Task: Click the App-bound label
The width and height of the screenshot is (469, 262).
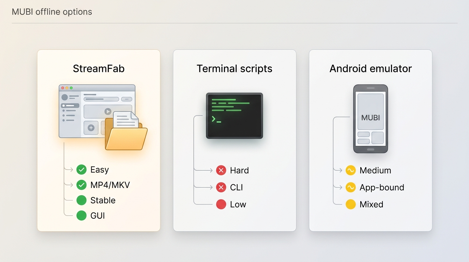Action: pyautogui.click(x=382, y=188)
